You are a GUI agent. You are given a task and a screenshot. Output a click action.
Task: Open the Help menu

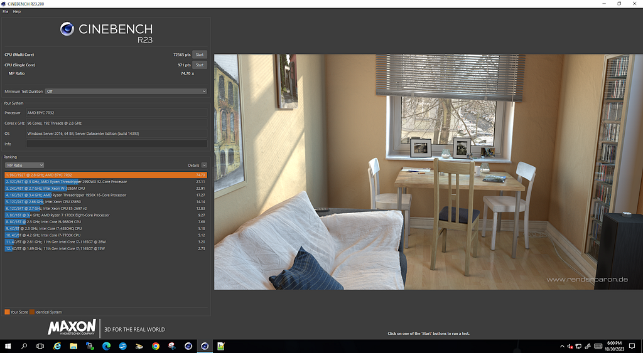click(17, 11)
